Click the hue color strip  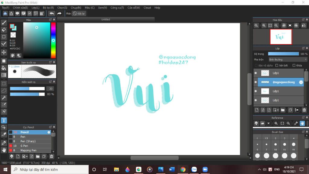click(x=53, y=40)
